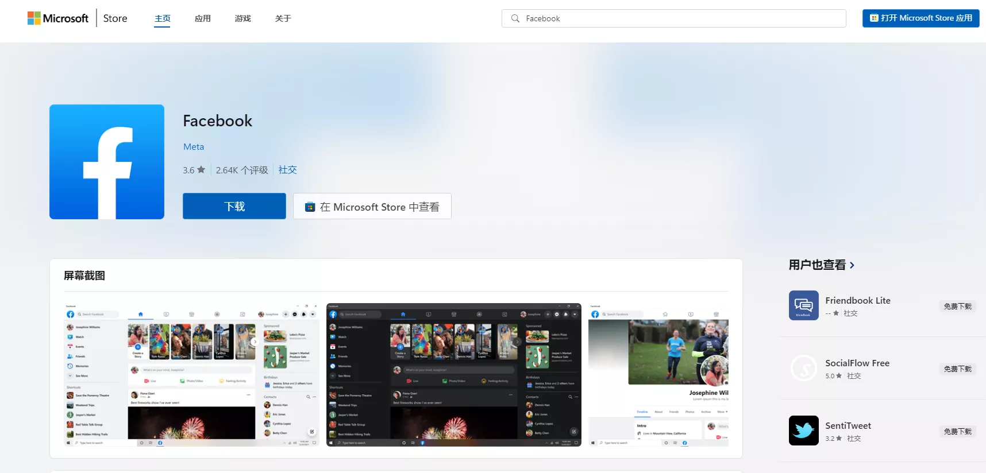986x473 pixels.
Task: Expand 用户也查看 chevron
Action: point(852,265)
